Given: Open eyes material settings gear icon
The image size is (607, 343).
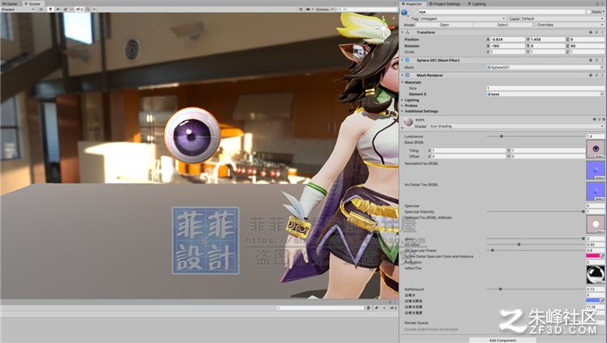Looking at the screenshot, I should [604, 119].
